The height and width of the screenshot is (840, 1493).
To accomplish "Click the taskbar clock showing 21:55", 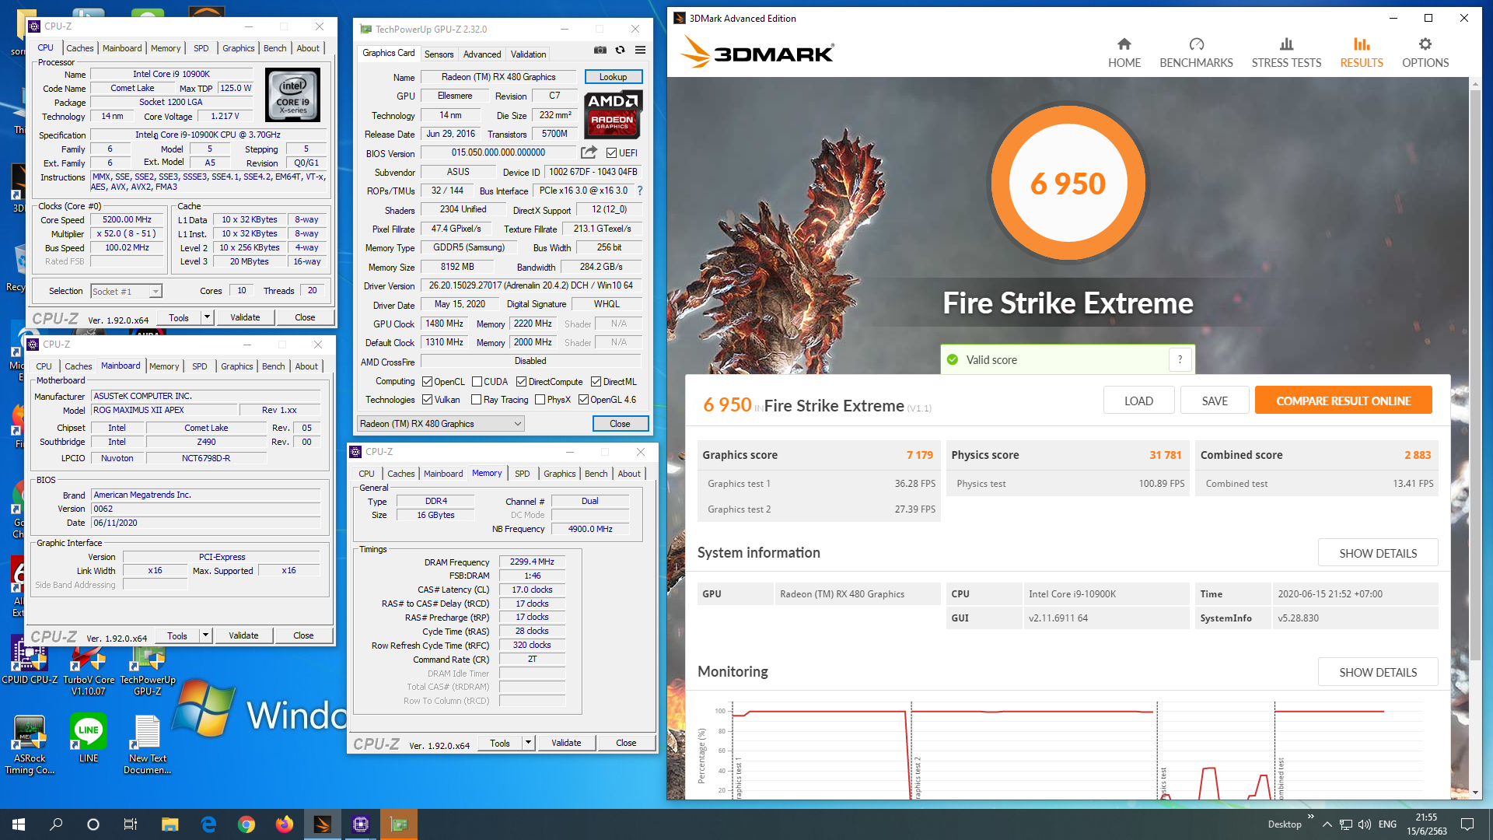I will tap(1426, 824).
